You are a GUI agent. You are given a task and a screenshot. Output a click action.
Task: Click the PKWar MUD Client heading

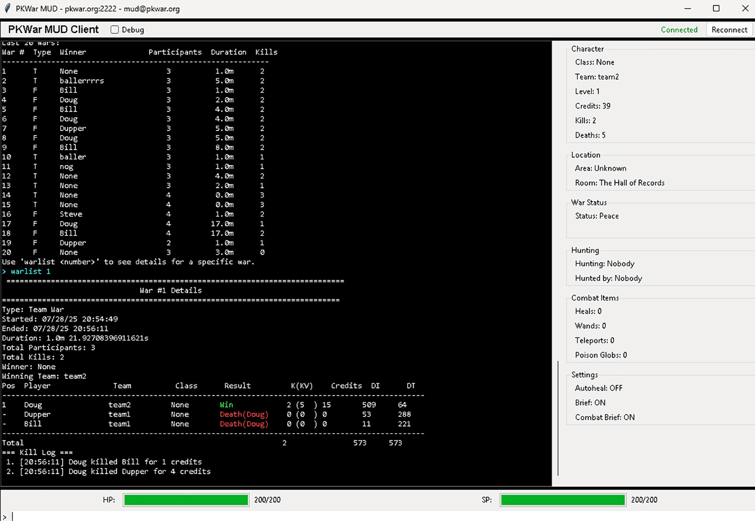click(54, 30)
